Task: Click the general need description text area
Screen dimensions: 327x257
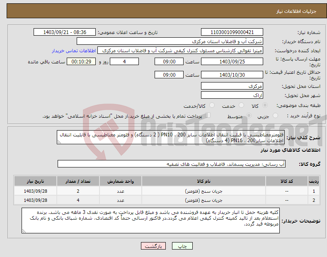Action: [x=171, y=138]
